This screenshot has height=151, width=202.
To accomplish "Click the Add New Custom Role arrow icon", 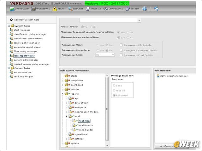I will pyautogui.click(x=11, y=20).
